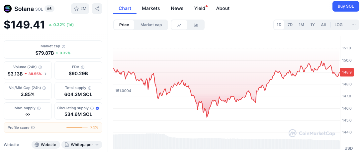The height and width of the screenshot is (152, 364).
Task: Click the Volume (24h) info icon
Action: click(x=40, y=67)
